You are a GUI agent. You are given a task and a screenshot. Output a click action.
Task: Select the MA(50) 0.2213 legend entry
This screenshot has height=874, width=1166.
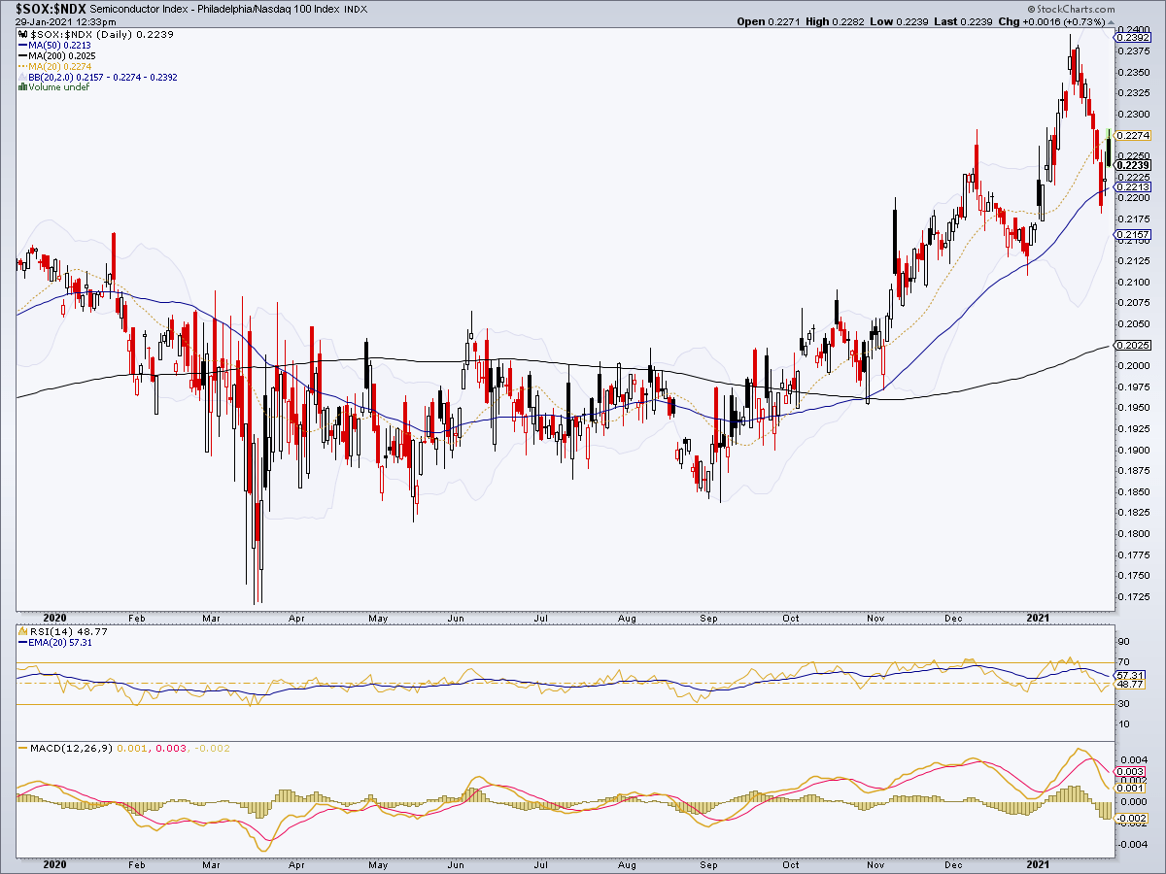pos(60,45)
